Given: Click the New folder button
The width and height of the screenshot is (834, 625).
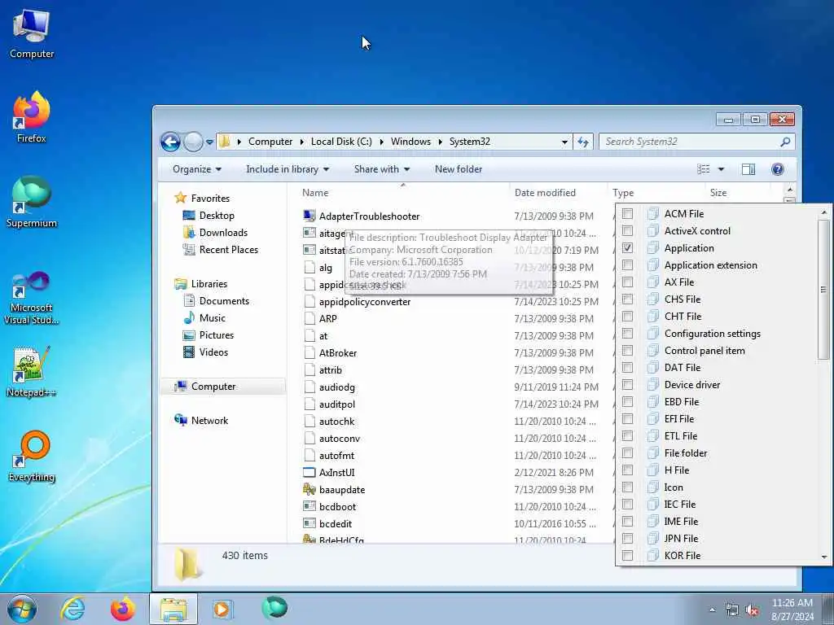Looking at the screenshot, I should click(459, 169).
